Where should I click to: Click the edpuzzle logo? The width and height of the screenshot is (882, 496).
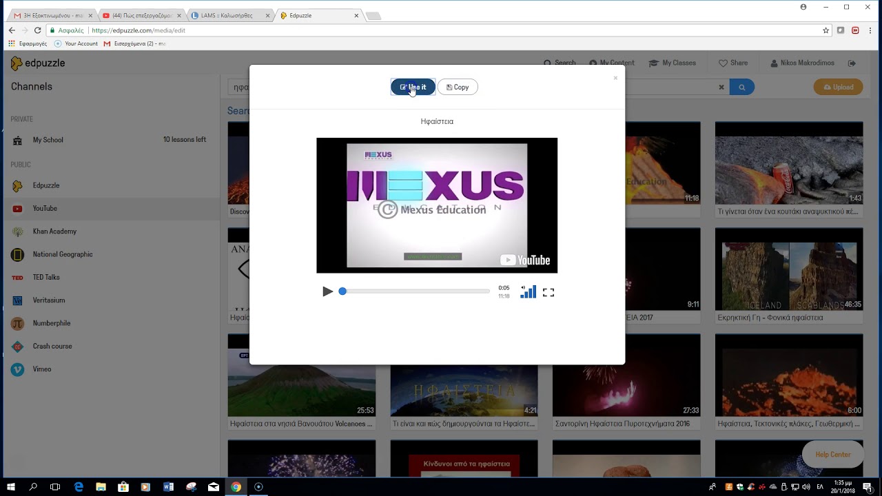point(38,63)
